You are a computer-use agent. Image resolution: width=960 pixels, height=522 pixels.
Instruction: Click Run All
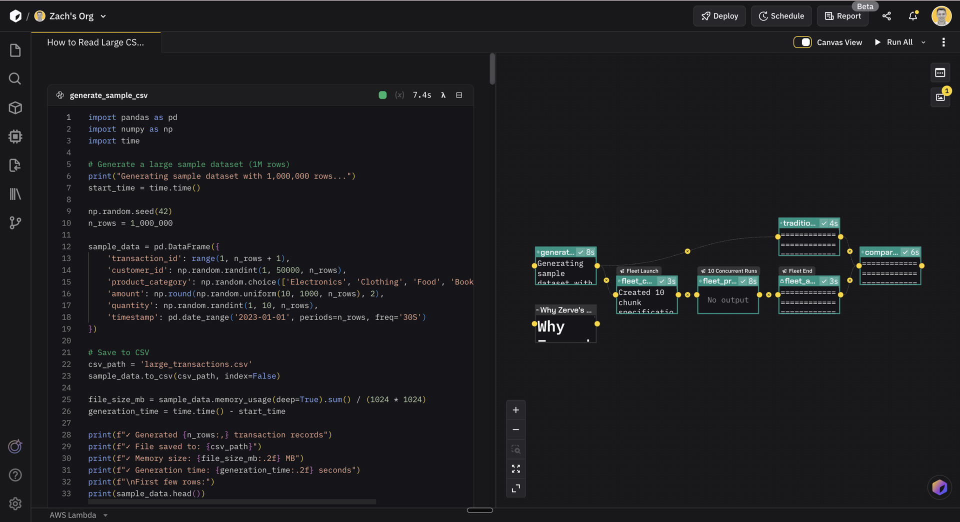[893, 42]
